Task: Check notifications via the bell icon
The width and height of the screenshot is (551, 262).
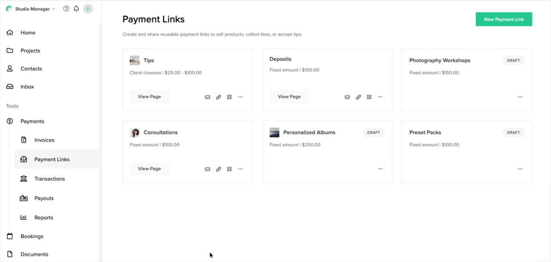Action: coord(76,9)
